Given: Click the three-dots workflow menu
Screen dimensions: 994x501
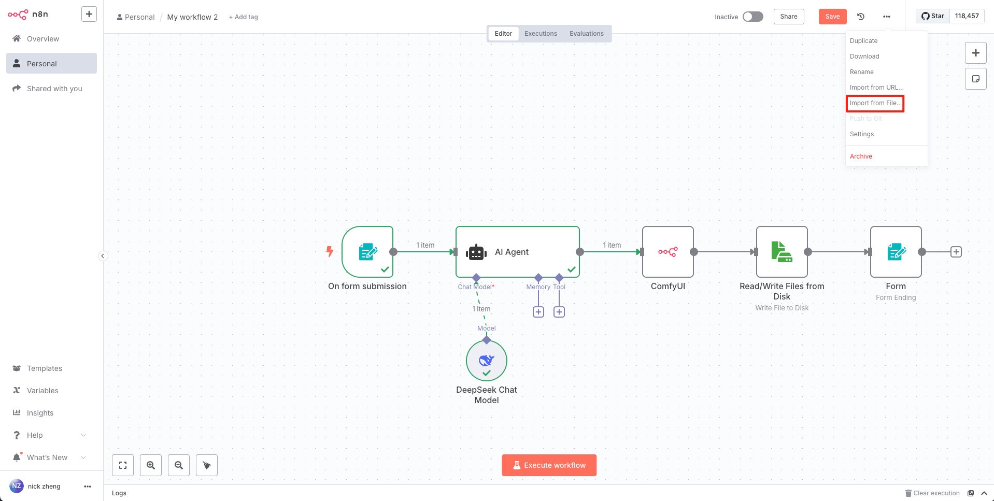Looking at the screenshot, I should tap(887, 17).
